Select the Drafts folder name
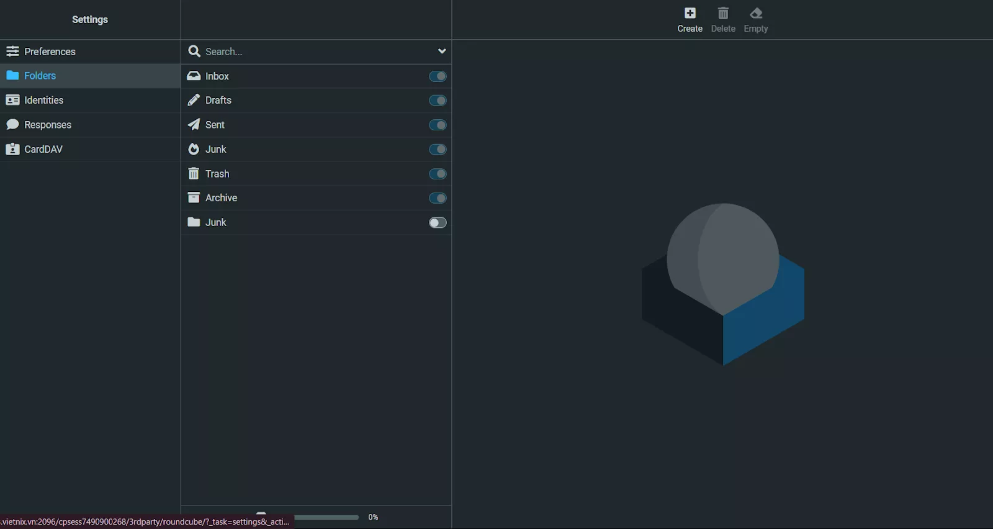Screen dimensions: 993x529 218,100
